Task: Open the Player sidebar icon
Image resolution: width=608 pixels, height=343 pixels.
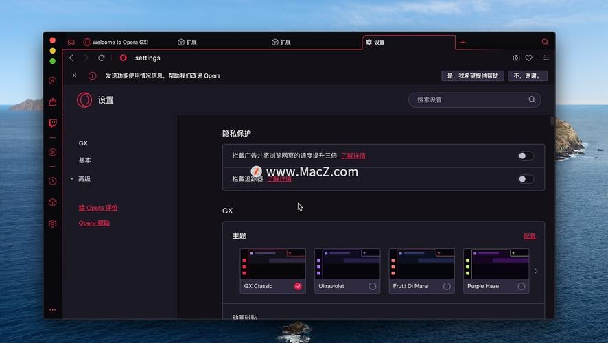Action: [53, 152]
